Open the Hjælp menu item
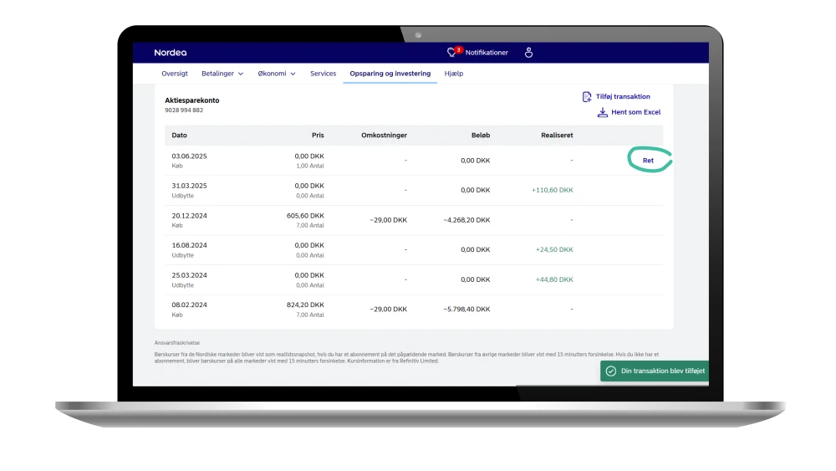This screenshot has height=471, width=836. [454, 74]
